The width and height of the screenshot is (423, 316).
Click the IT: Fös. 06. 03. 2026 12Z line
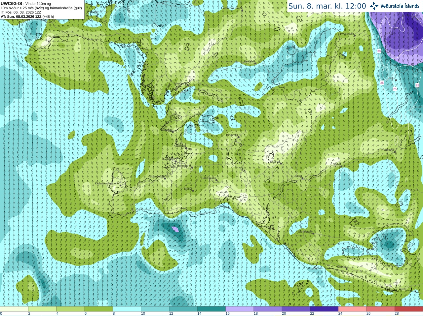click(x=21, y=12)
